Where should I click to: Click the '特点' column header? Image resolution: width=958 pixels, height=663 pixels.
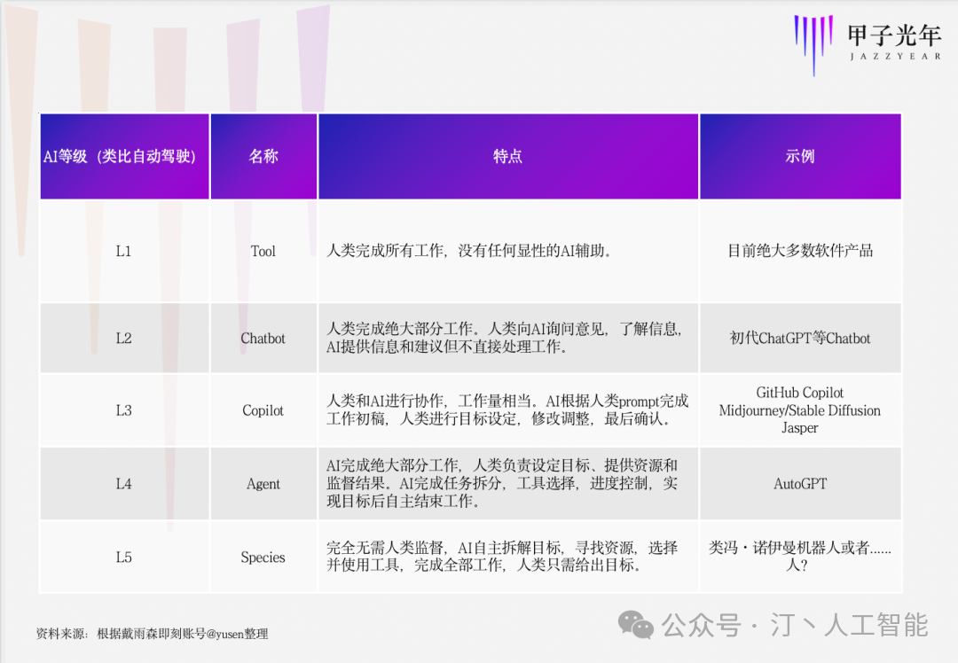click(507, 156)
